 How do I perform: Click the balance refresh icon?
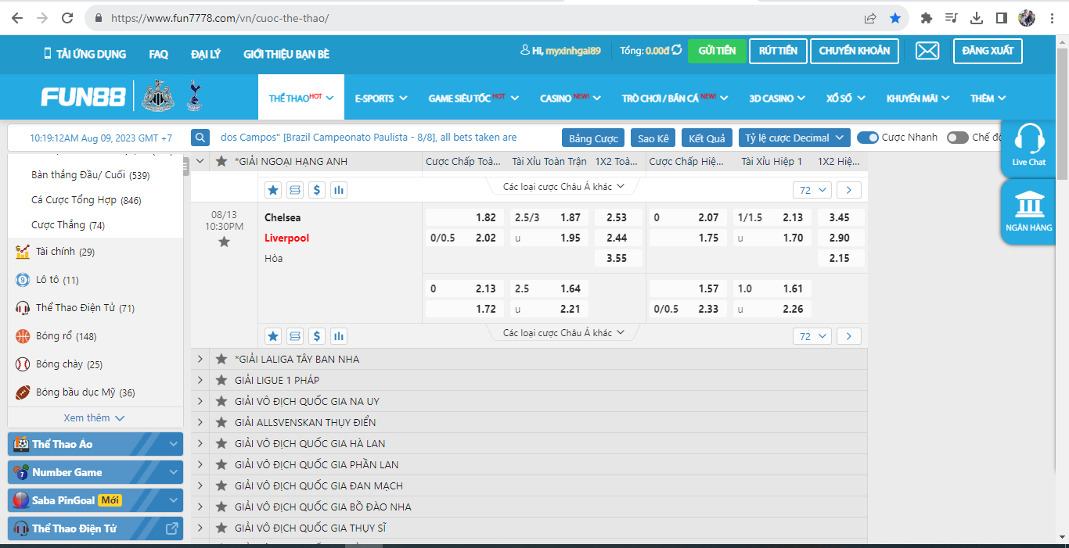pyautogui.click(x=677, y=51)
